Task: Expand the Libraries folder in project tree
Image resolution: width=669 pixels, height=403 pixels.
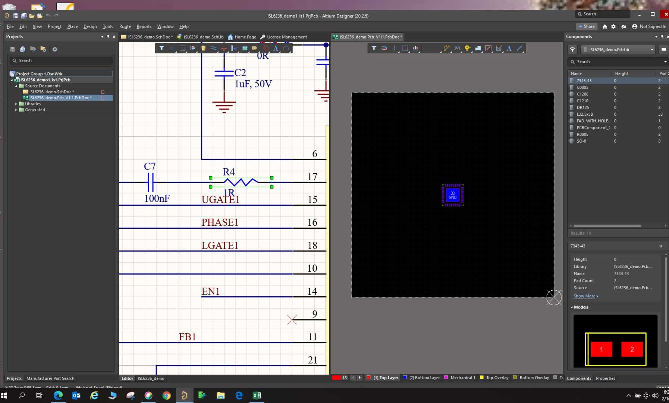Action: pyautogui.click(x=16, y=104)
